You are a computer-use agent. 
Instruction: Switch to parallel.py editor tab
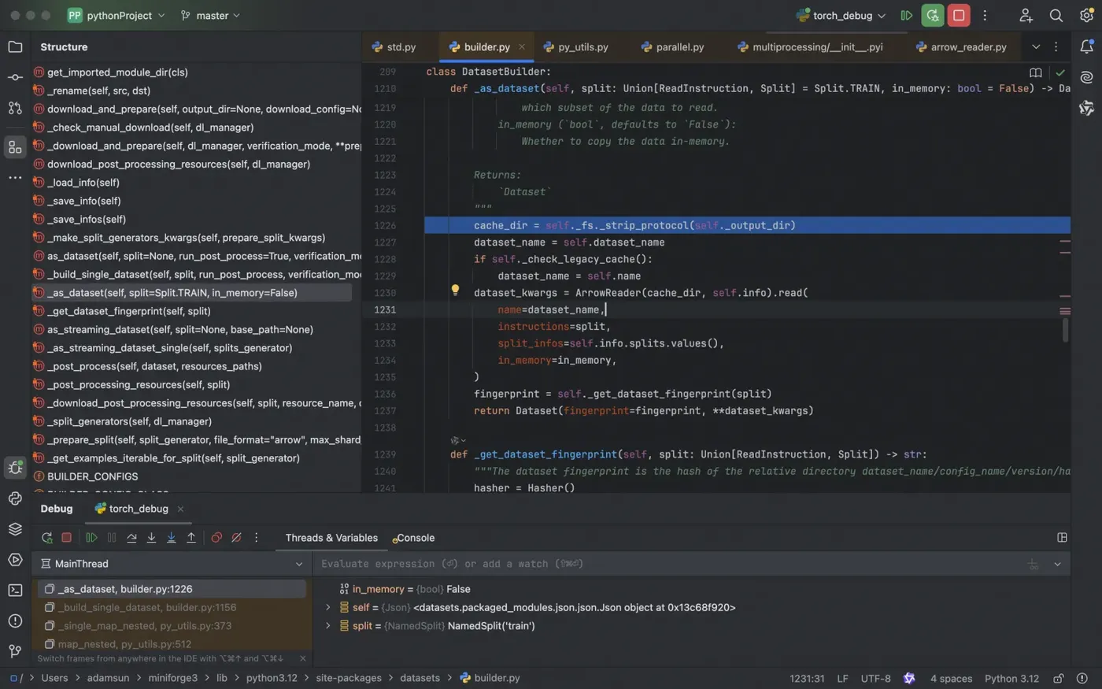(x=672, y=47)
